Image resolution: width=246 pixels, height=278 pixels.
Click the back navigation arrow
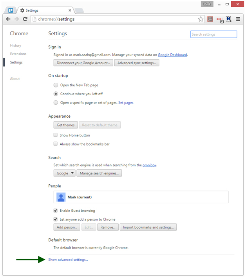tap(8, 19)
